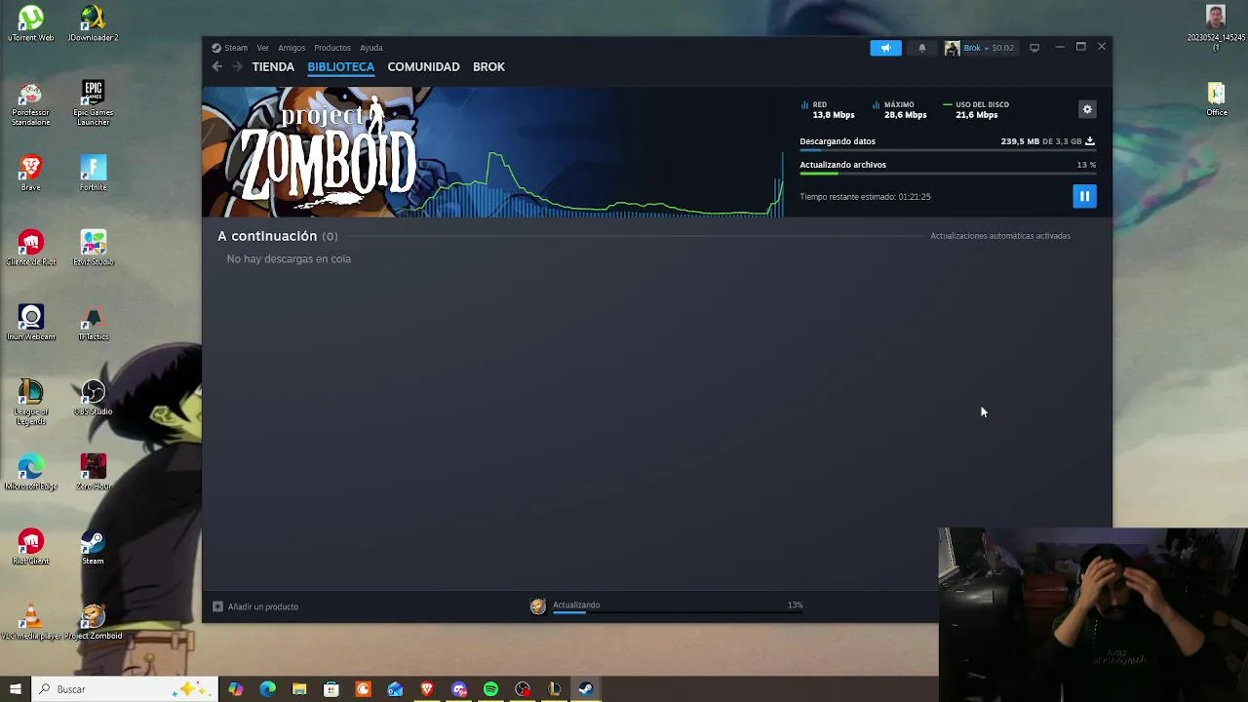Image resolution: width=1248 pixels, height=702 pixels.
Task: Open Outlook from the taskbar
Action: pyautogui.click(x=395, y=689)
